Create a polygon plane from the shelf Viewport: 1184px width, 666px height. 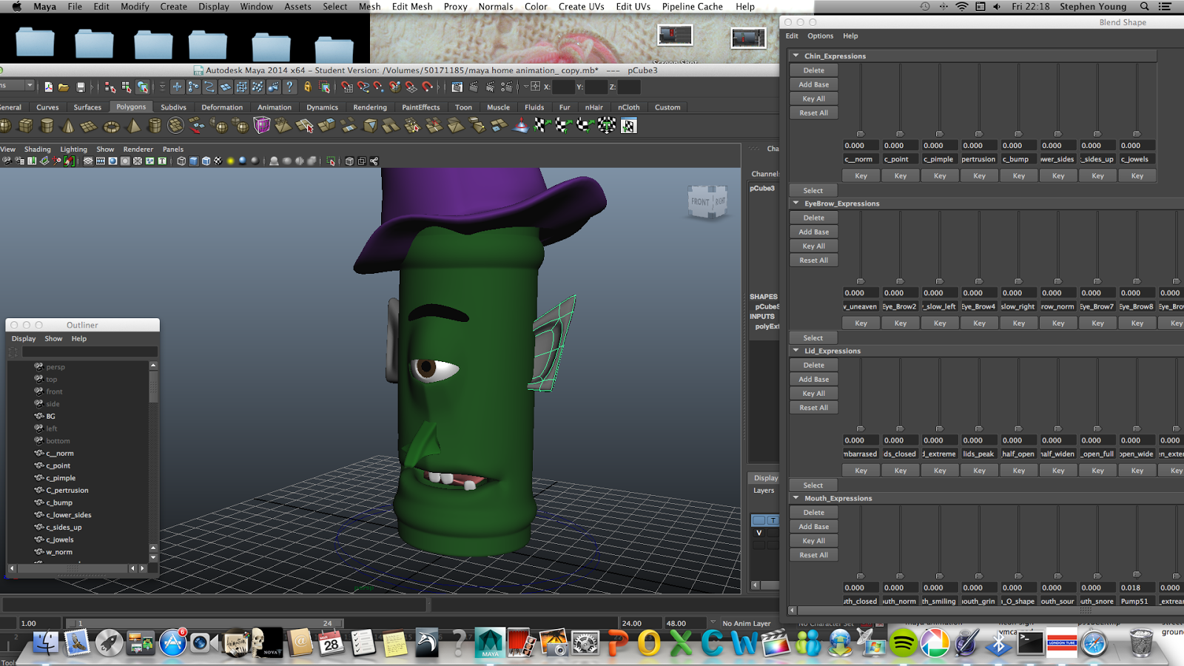[x=89, y=126]
